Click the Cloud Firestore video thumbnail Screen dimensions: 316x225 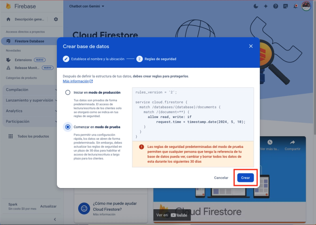[229, 179]
